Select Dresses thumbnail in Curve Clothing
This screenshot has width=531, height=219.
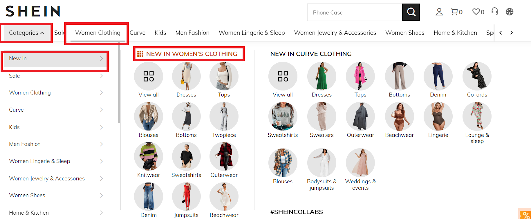322,76
